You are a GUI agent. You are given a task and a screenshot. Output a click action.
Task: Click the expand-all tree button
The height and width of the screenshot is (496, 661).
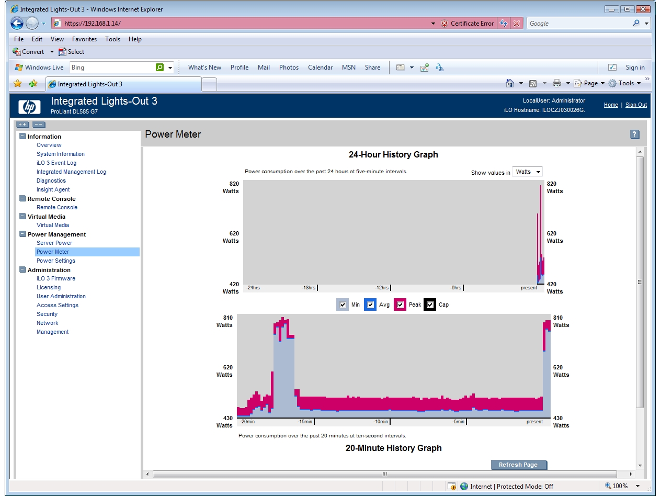[22, 125]
